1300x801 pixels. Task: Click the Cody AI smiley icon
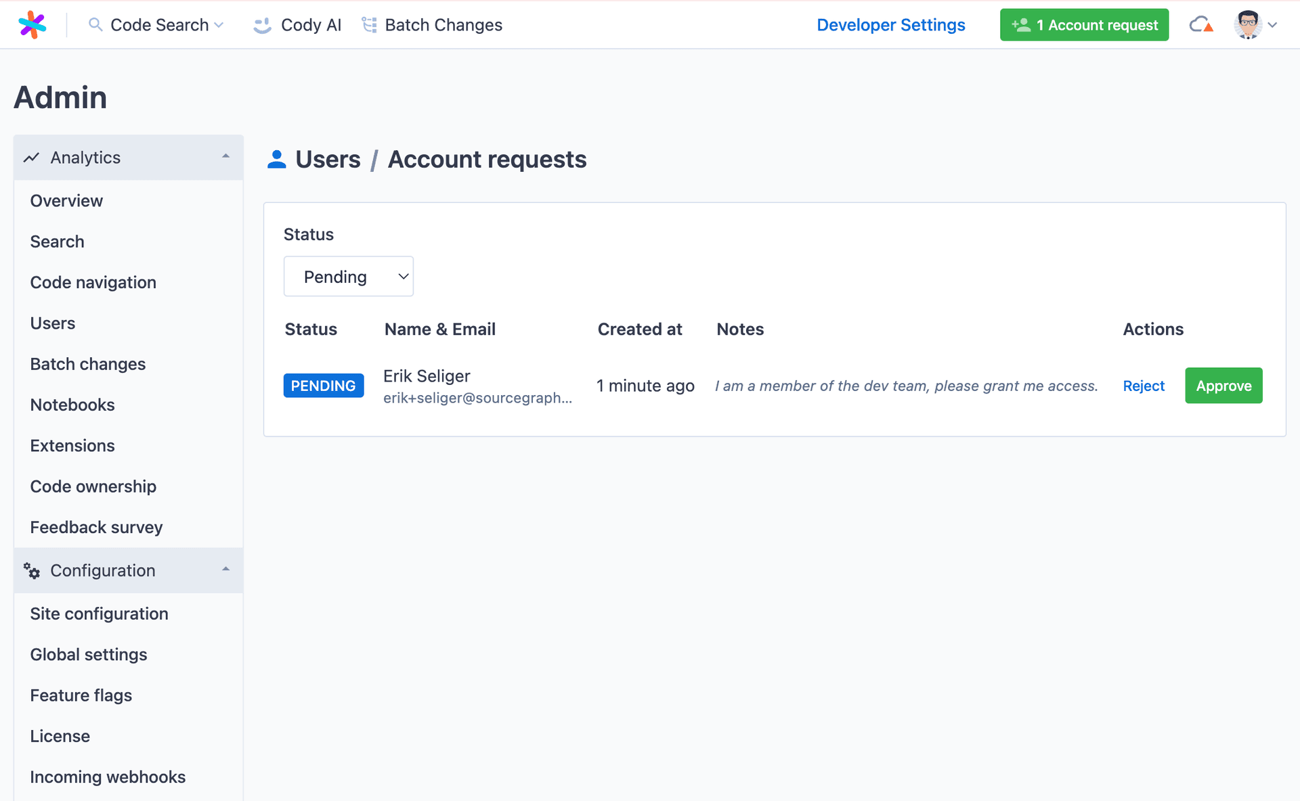[x=262, y=25]
